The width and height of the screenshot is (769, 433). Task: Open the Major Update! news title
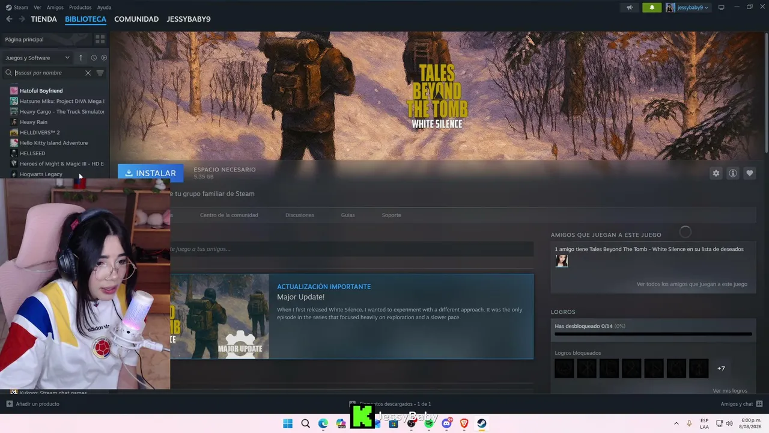pyautogui.click(x=301, y=297)
